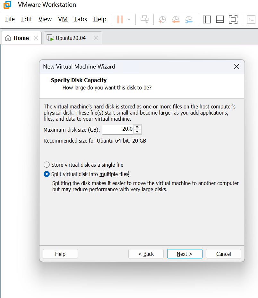
Task: Take a snapshot using the clock-plus icon
Action: [162, 19]
